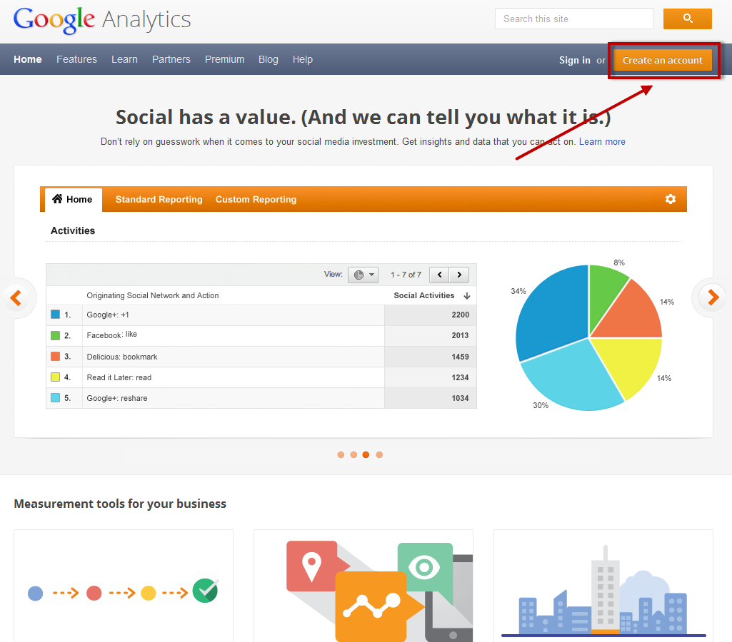Follow the Learn more link
Screen dimensions: 732x642
click(602, 142)
